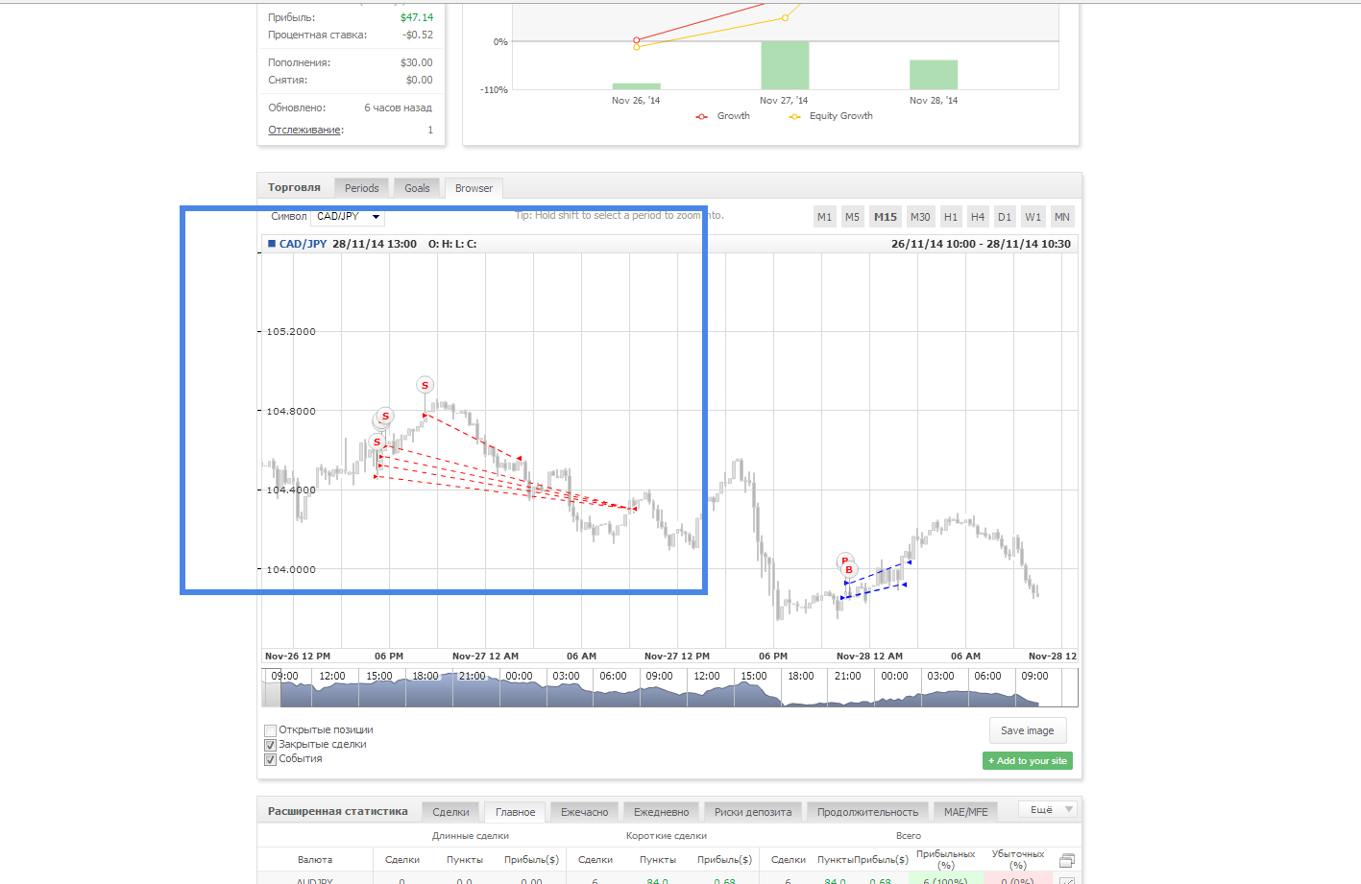This screenshot has width=1361, height=884.
Task: Click the 105.2000 price axis label
Action: [x=291, y=332]
